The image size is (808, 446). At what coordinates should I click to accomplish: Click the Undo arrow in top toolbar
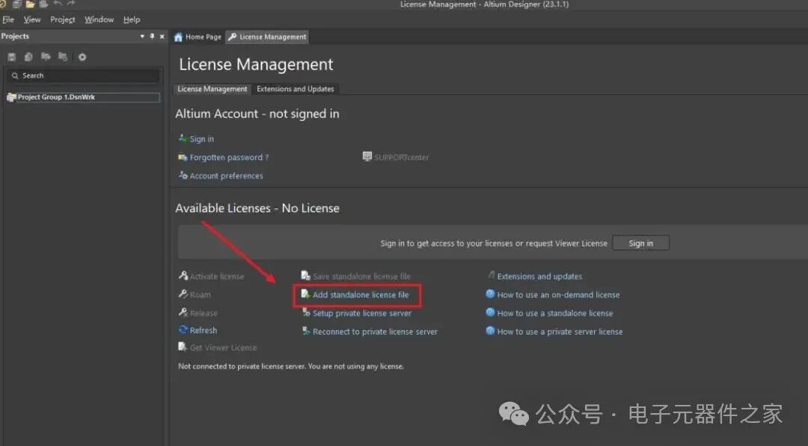58,4
